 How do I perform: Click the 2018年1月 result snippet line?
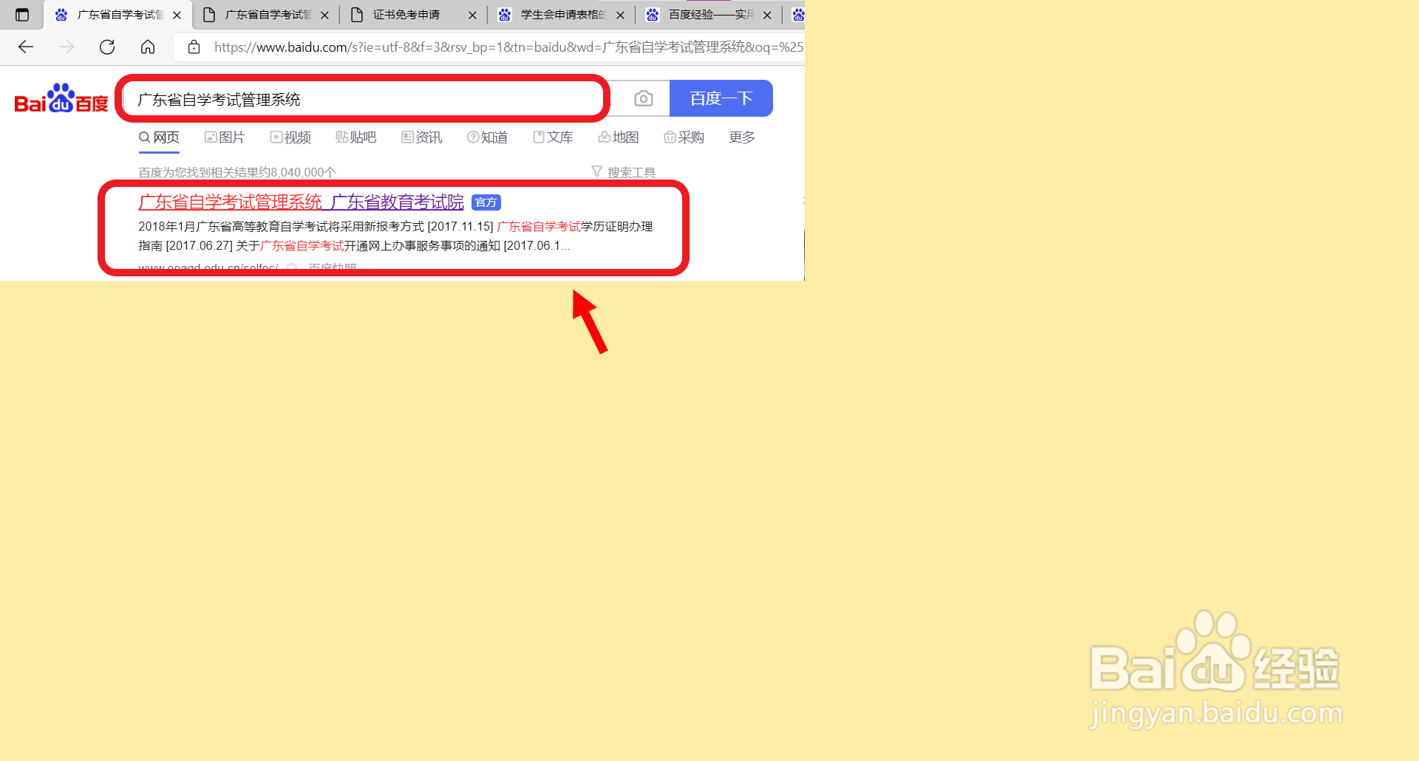tap(395, 227)
